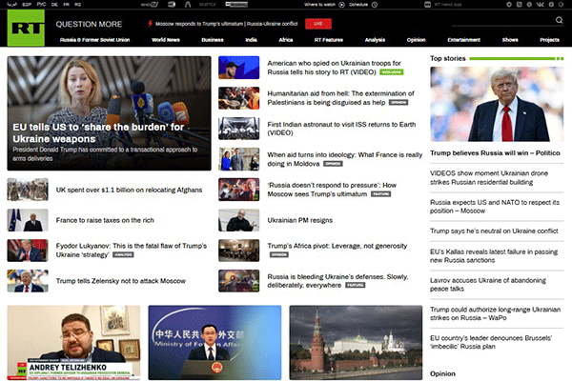
Task: Click the Kremlin photo thumbnail
Action: pos(356,343)
